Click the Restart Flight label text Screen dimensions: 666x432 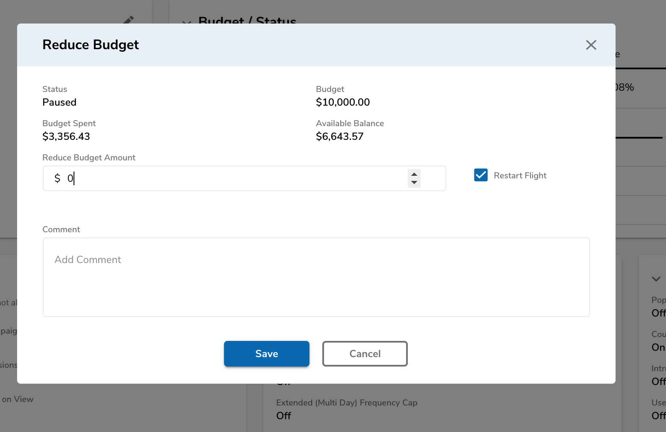[520, 175]
